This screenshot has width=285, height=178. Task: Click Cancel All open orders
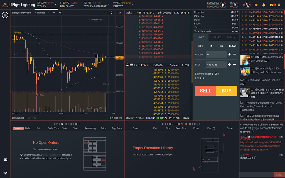[18, 128]
